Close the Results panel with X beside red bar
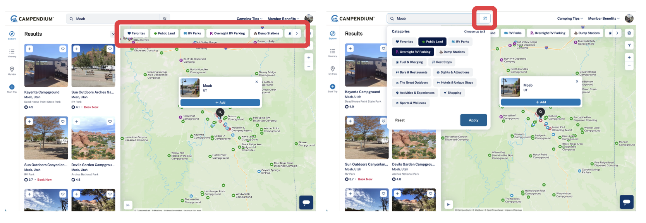646x223 pixels. coord(113,34)
